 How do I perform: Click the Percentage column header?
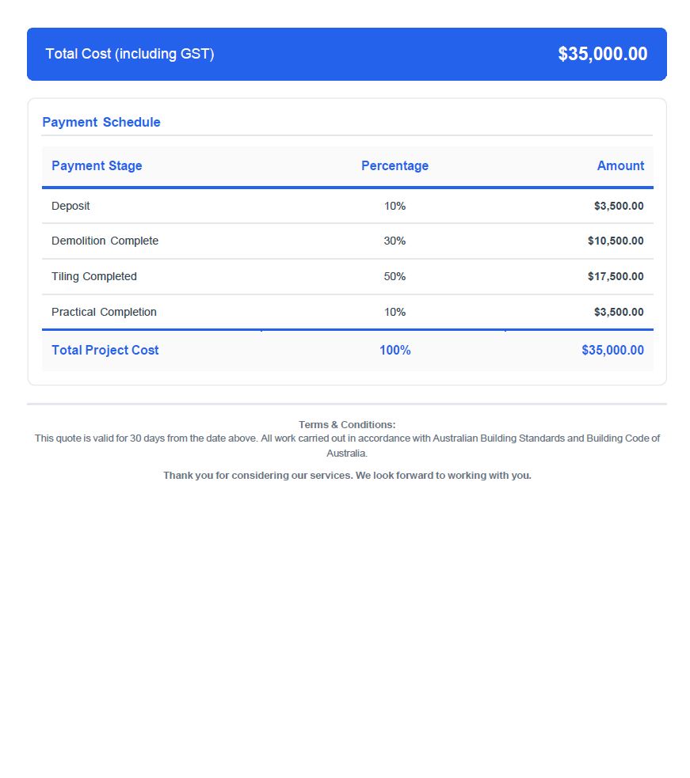click(395, 165)
